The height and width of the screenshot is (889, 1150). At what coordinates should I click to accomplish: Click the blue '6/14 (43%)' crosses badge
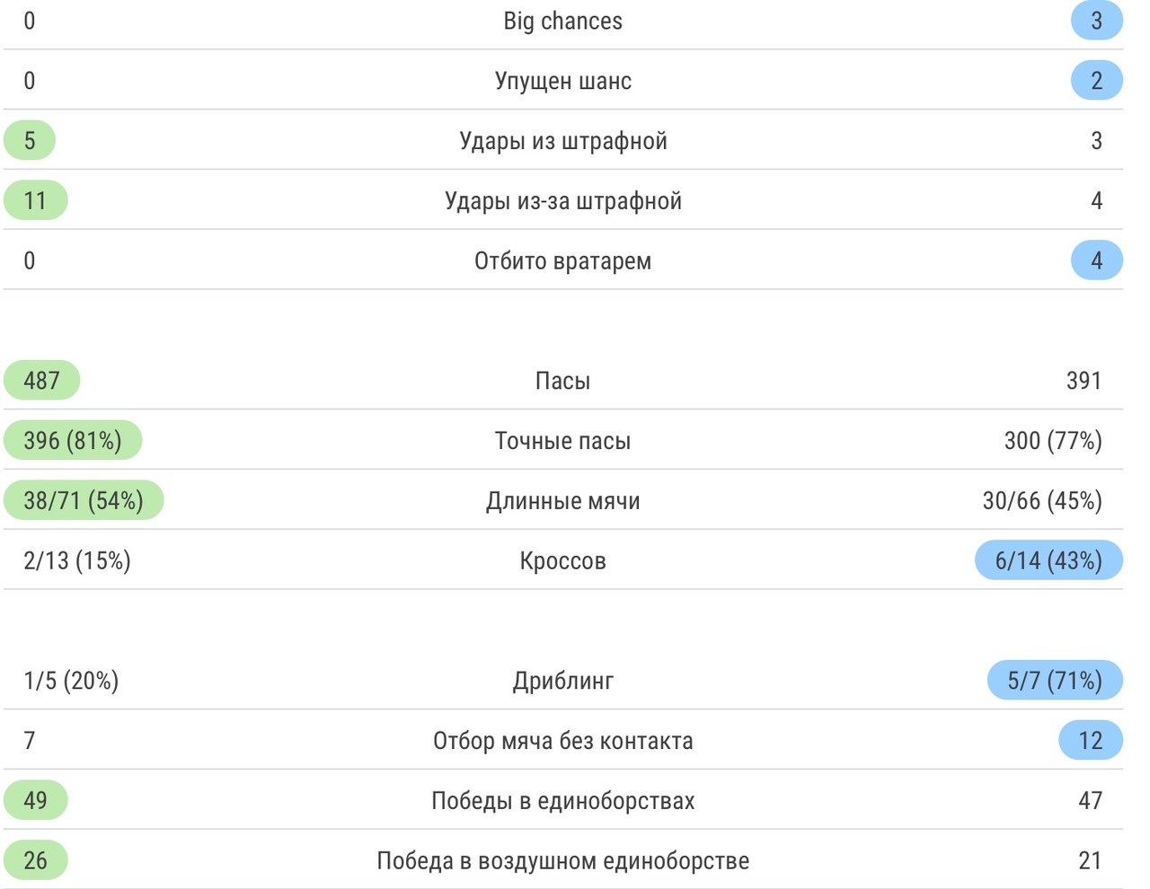[1048, 561]
